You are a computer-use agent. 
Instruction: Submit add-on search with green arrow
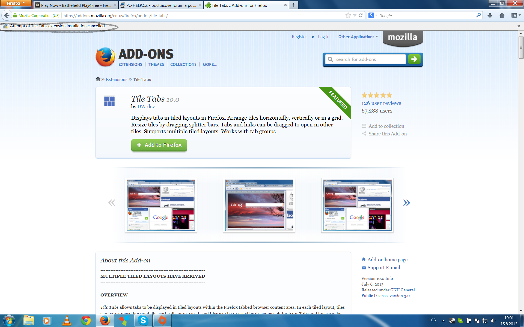[414, 59]
